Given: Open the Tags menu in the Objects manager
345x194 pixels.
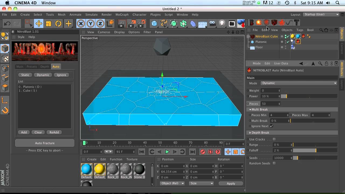Looking at the screenshot, I should pos(300,30).
